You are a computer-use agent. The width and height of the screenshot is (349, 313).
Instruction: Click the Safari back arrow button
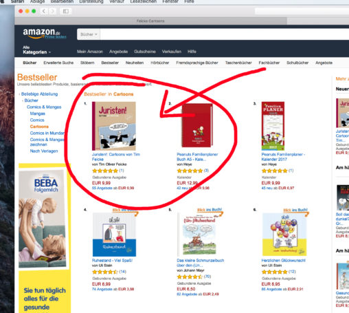(x=44, y=11)
